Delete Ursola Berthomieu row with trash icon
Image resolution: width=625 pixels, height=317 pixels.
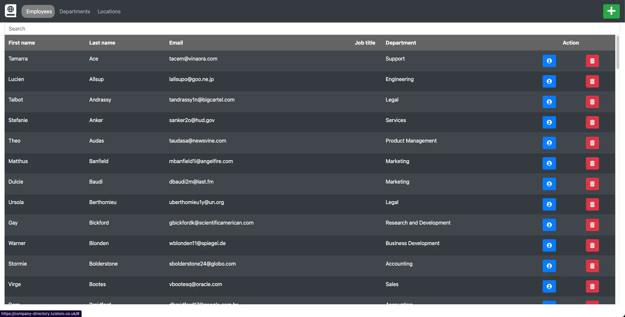pyautogui.click(x=592, y=204)
